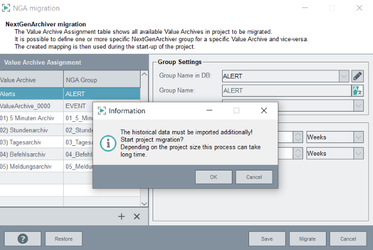Open the second Weeks unit dropdown
The width and height of the screenshot is (373, 250).
[359, 153]
